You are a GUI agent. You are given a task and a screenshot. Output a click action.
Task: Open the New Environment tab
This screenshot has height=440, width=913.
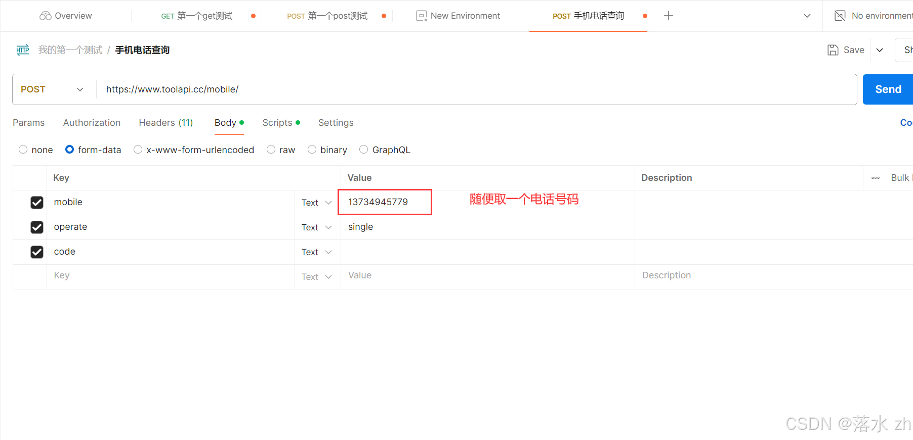pyautogui.click(x=458, y=16)
